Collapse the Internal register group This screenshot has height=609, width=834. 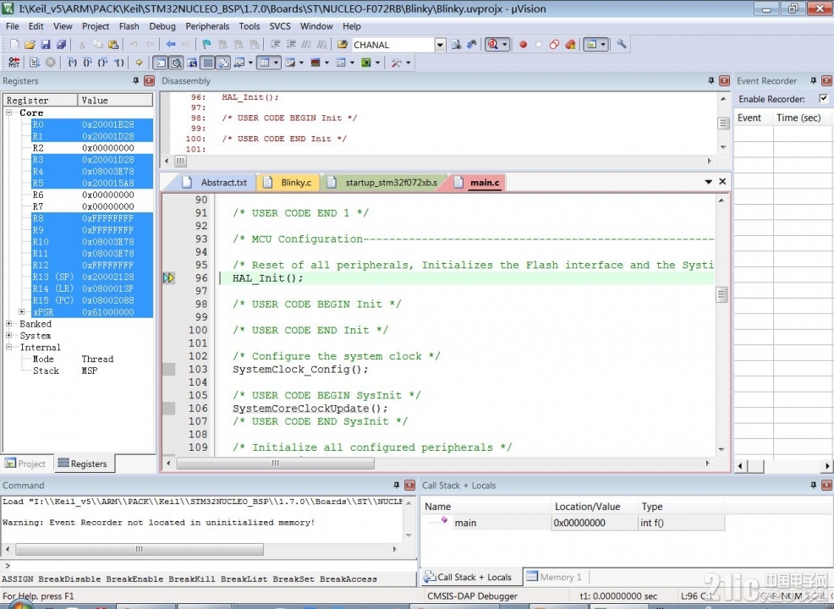(9, 347)
